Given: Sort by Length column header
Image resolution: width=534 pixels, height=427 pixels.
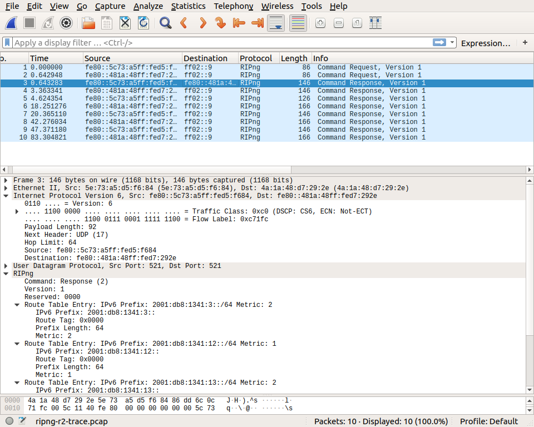Looking at the screenshot, I should pyautogui.click(x=295, y=58).
